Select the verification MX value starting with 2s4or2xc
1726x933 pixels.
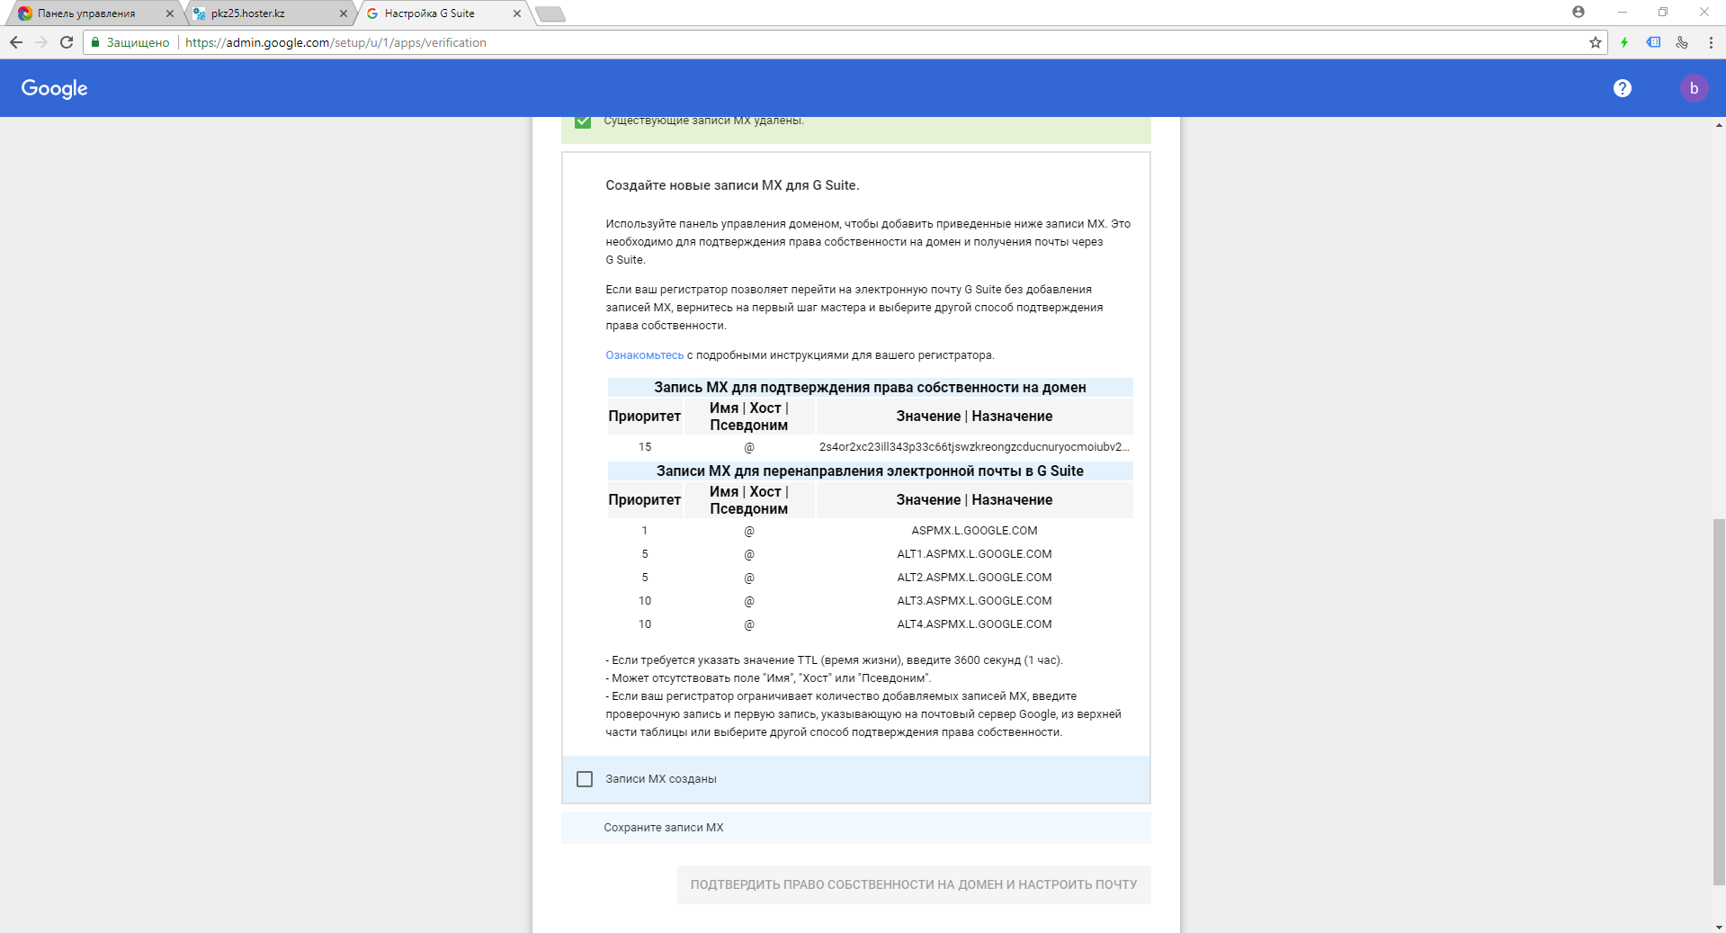974,447
